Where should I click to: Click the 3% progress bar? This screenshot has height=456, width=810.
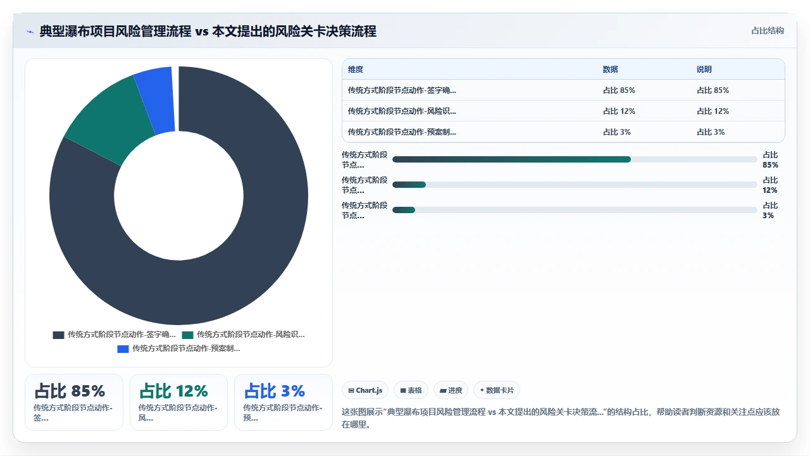(575, 210)
